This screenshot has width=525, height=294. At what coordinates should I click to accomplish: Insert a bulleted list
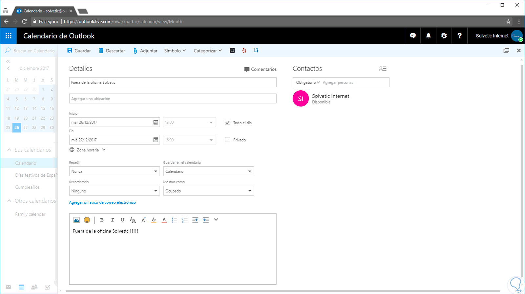pos(175,220)
